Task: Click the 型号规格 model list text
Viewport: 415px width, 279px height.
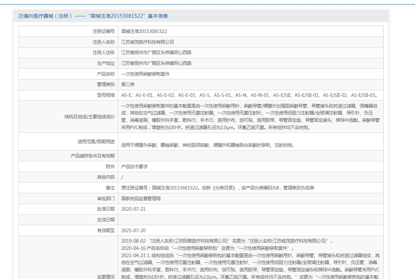Action: [249, 95]
